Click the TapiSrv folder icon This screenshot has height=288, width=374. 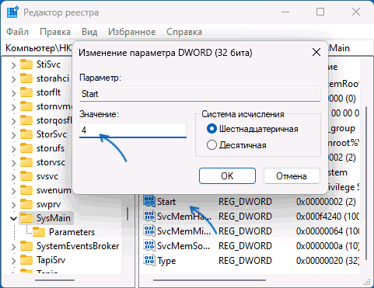[26, 260]
